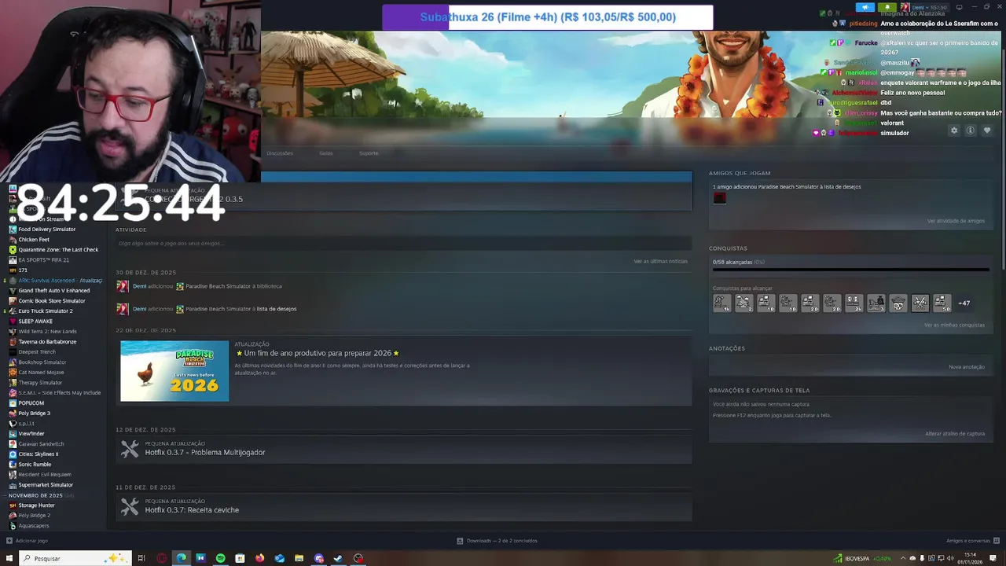Open Steam notifications bell button
The height and width of the screenshot is (566, 1006).
coord(887,7)
